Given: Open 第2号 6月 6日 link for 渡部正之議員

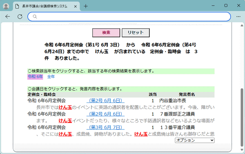Looking at the screenshot, I should (105, 114).
